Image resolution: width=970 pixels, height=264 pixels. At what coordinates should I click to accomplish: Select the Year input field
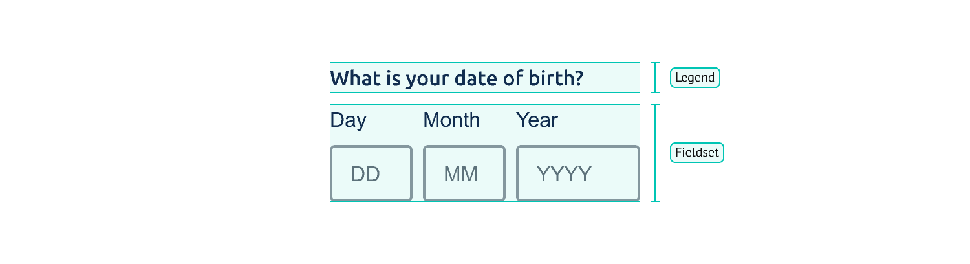coord(577,173)
